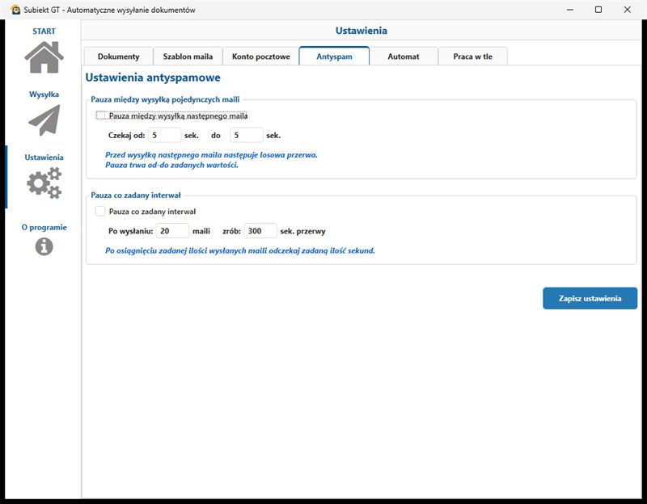
Task: Click the Zapisz ustawienia button
Action: pyautogui.click(x=590, y=298)
